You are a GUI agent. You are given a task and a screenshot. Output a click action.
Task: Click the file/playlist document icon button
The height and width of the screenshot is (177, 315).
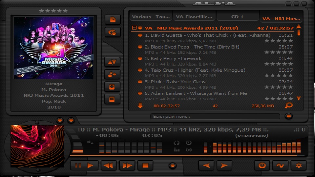(113, 20)
